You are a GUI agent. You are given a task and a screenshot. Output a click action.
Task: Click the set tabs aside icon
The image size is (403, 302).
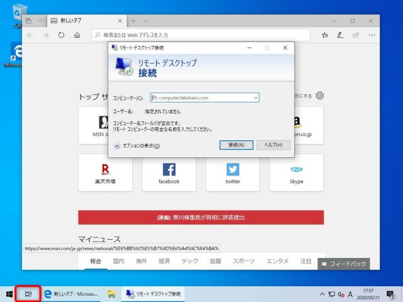point(41,21)
